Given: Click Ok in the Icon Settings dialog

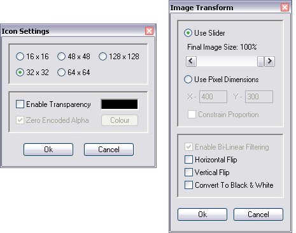Looking at the screenshot, I should [48, 150].
